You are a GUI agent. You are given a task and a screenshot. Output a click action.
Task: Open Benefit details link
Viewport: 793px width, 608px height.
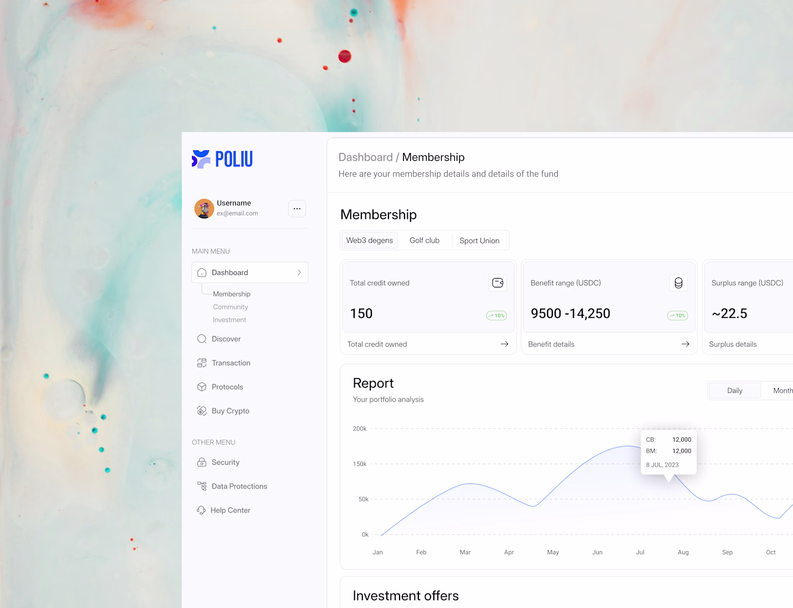pos(551,344)
